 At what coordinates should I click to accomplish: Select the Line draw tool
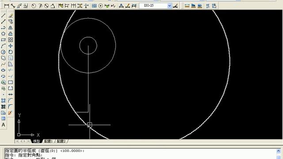pos(3,15)
